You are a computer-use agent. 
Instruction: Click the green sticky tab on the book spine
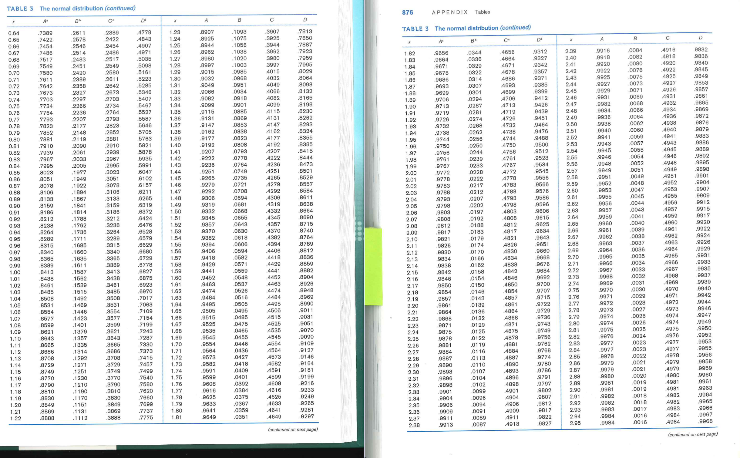click(374, 267)
